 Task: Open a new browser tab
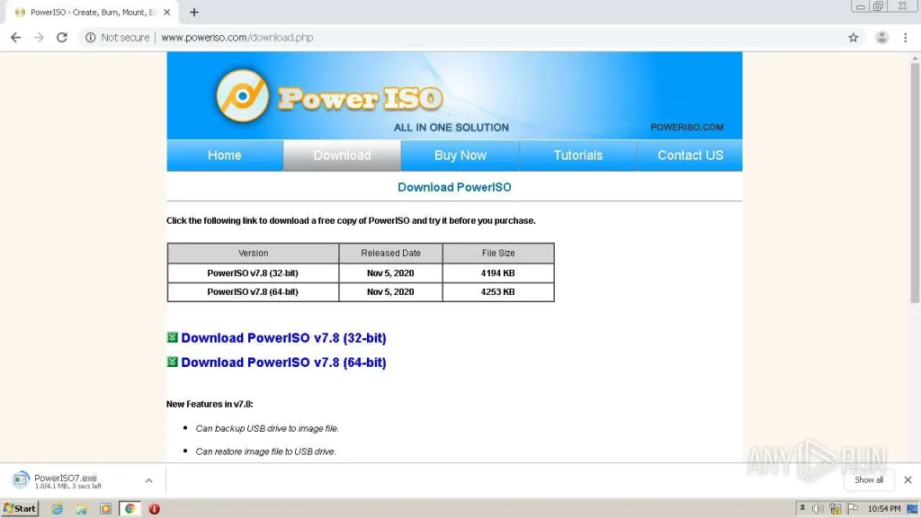[194, 13]
